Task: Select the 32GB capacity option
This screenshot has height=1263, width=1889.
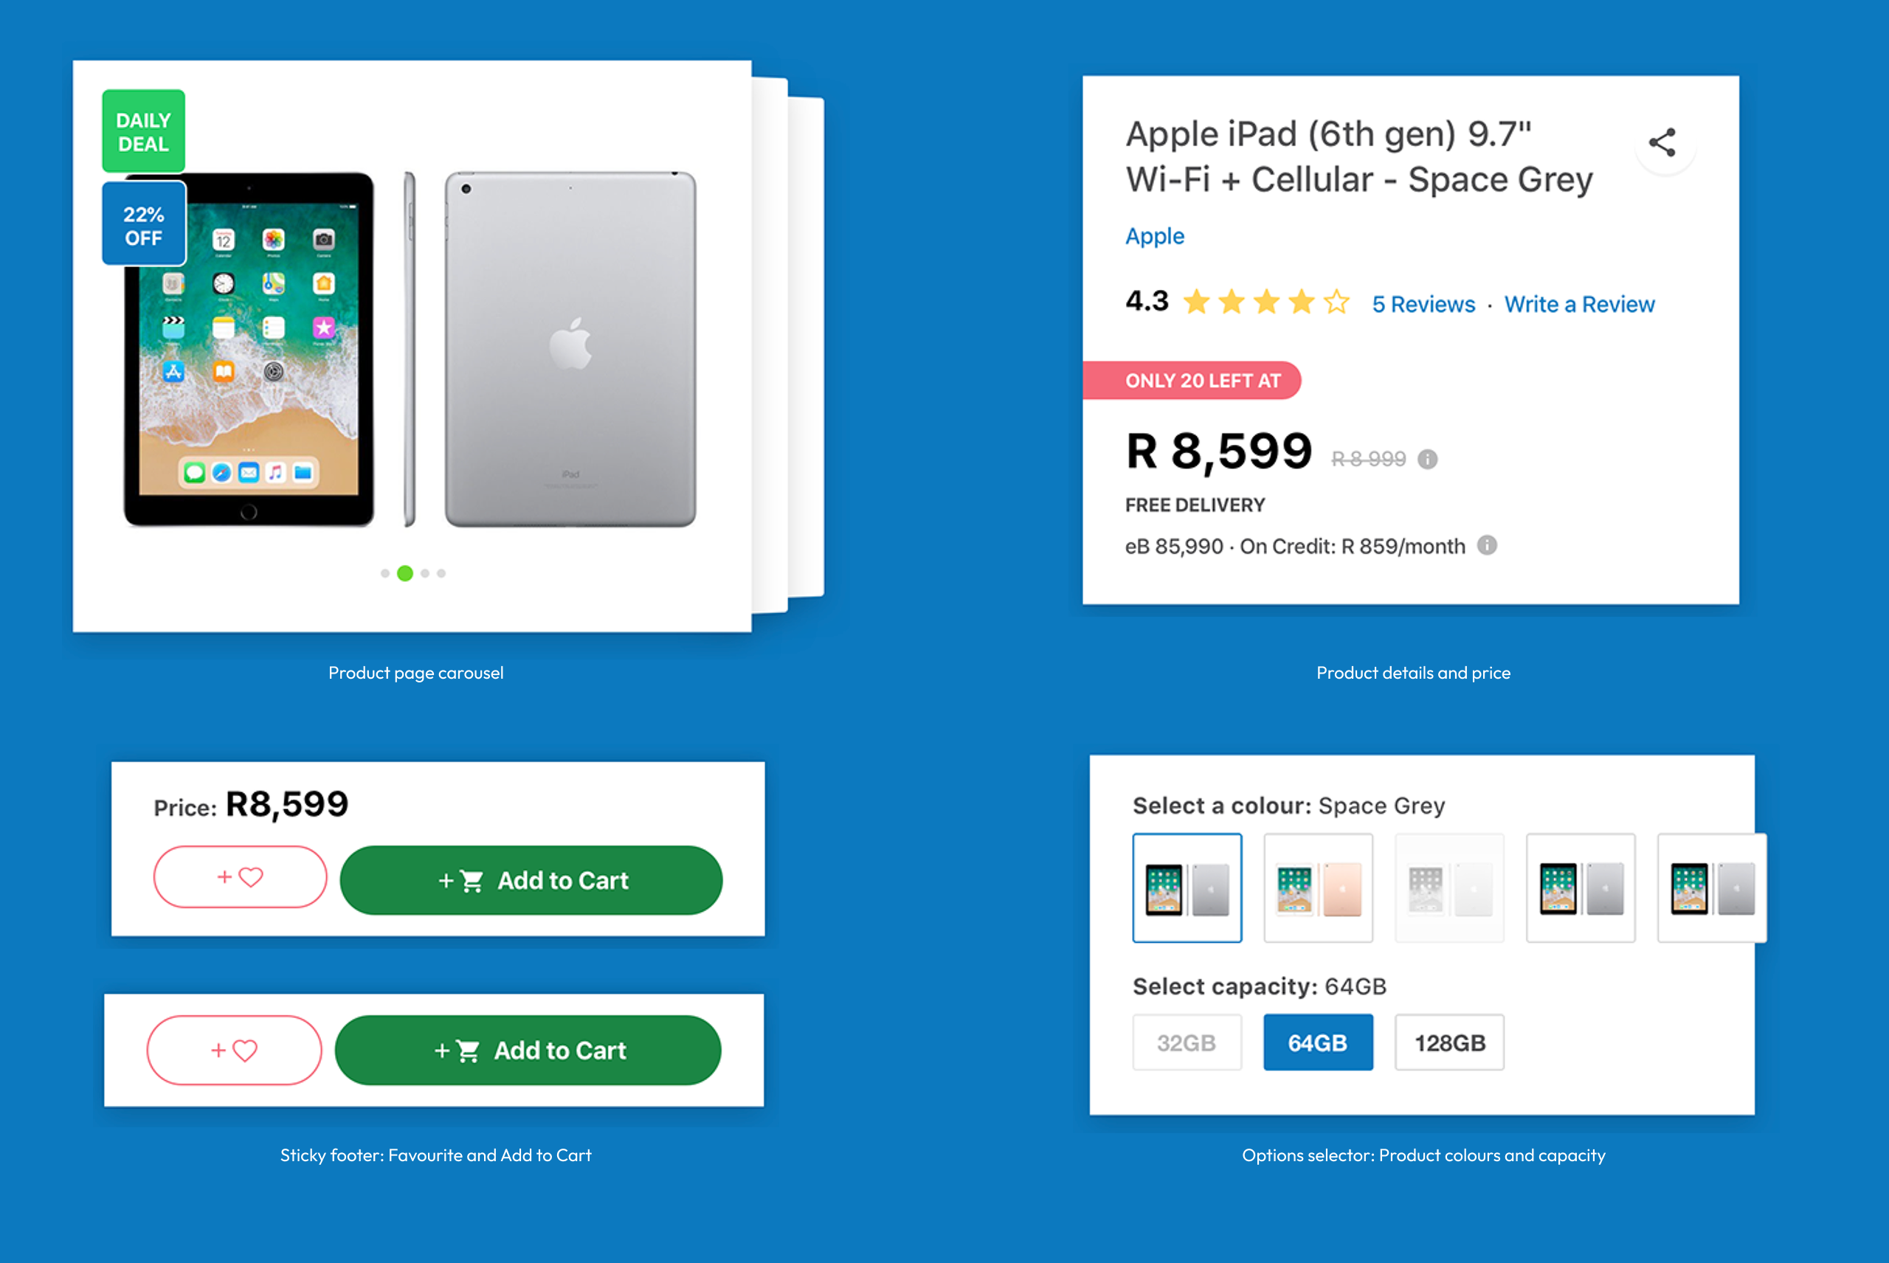Action: tap(1187, 1042)
